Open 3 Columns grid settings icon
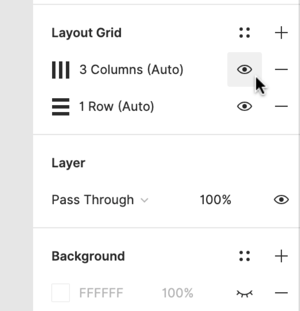The height and width of the screenshot is (311, 300). coord(60,70)
